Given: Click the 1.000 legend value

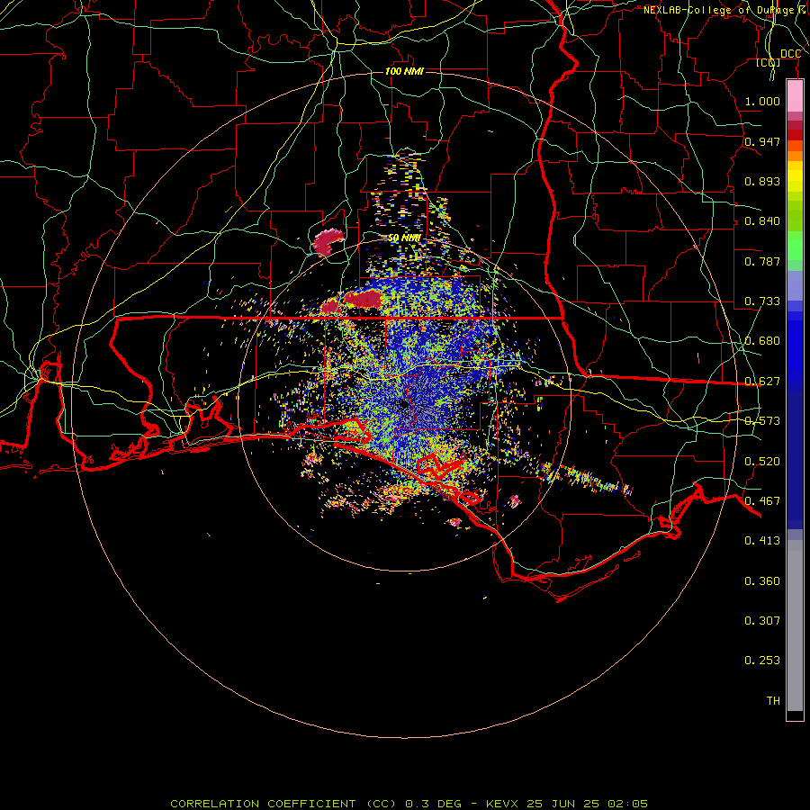Looking at the screenshot, I should tap(762, 101).
